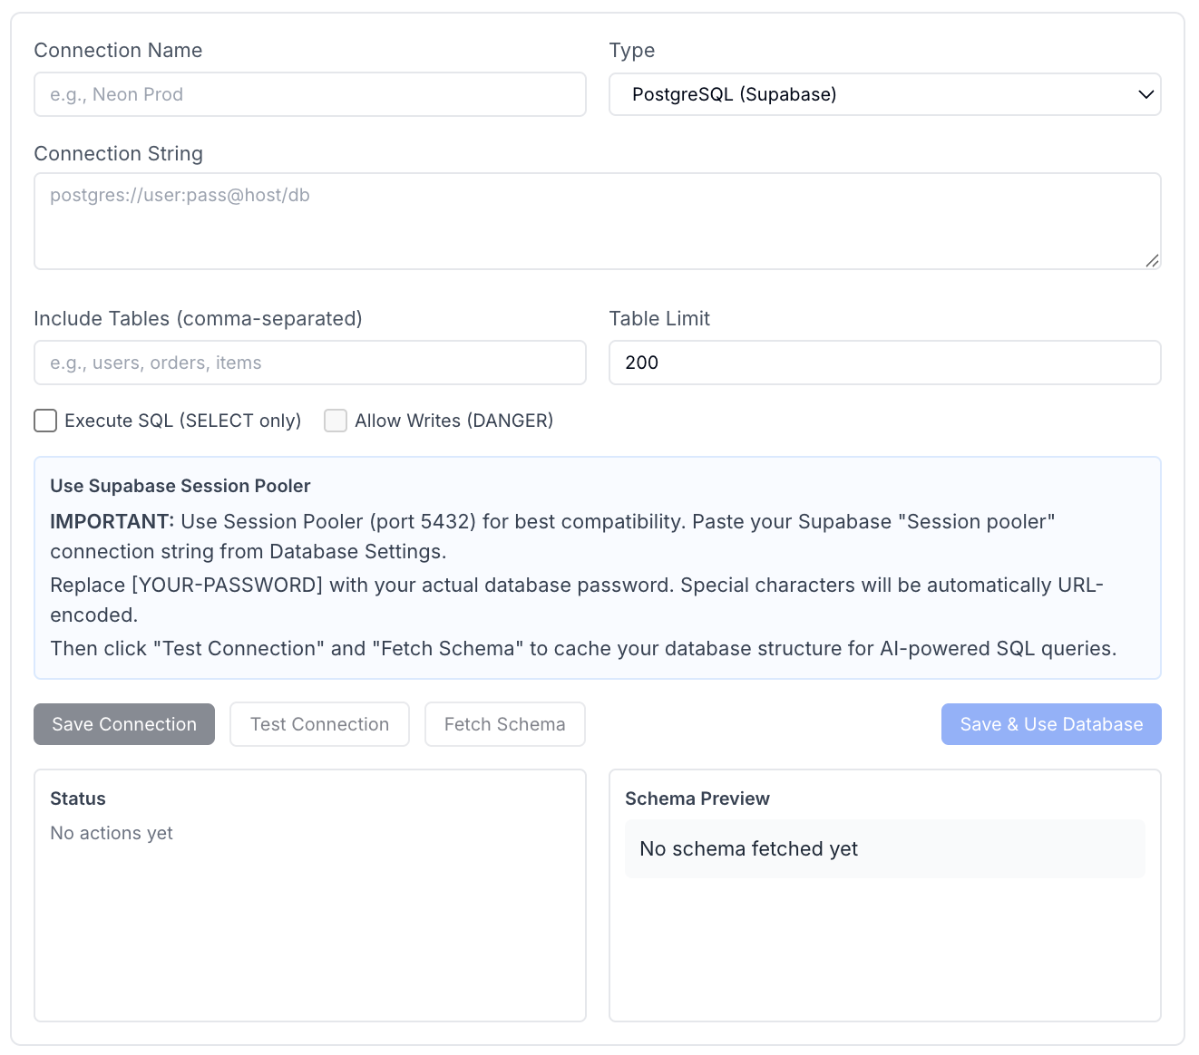Image resolution: width=1199 pixels, height=1055 pixels.
Task: Toggle the Allow Writes (DANGER) checkbox
Action: (x=336, y=421)
